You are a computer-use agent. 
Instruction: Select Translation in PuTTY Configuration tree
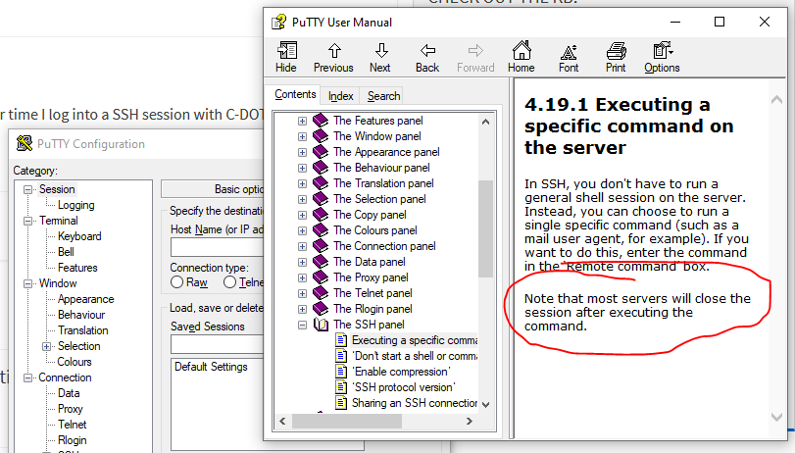click(x=82, y=330)
